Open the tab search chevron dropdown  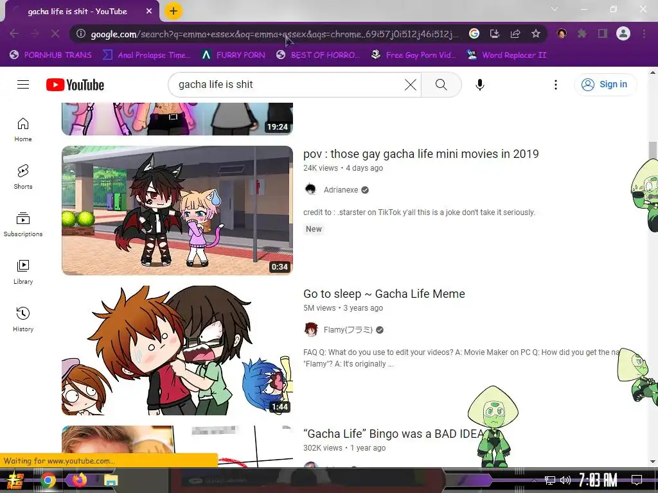point(555,9)
